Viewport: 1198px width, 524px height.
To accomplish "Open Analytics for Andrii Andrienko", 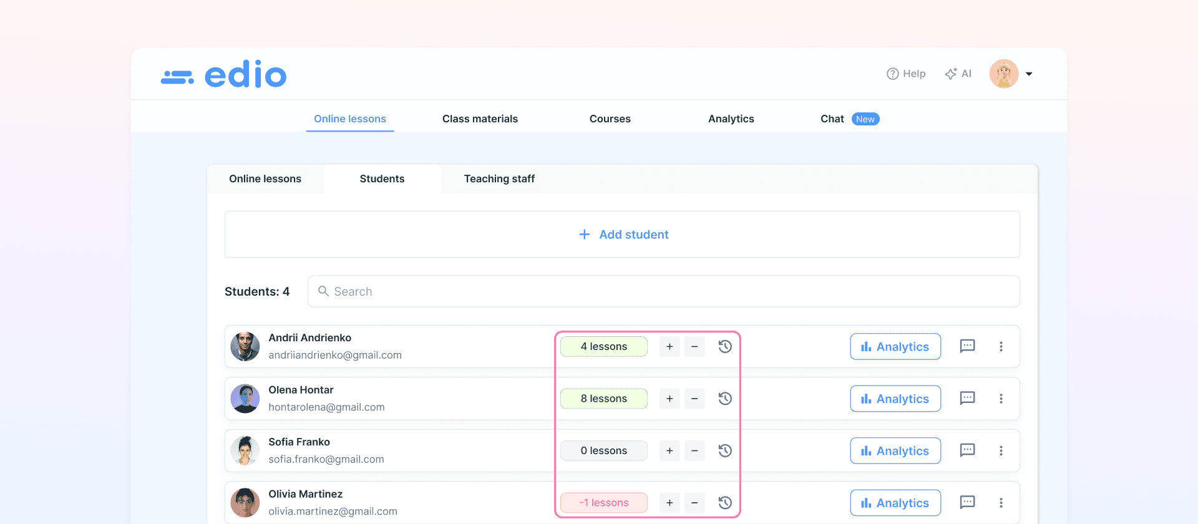I will [895, 346].
